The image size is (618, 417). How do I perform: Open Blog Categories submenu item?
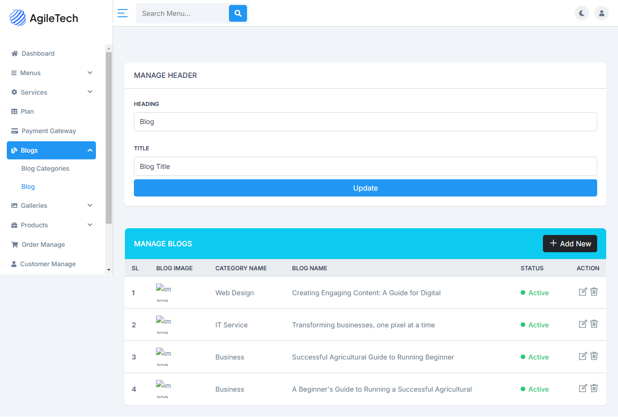pyautogui.click(x=45, y=168)
